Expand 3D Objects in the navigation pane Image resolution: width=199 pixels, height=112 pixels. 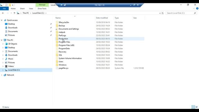coord(3,44)
